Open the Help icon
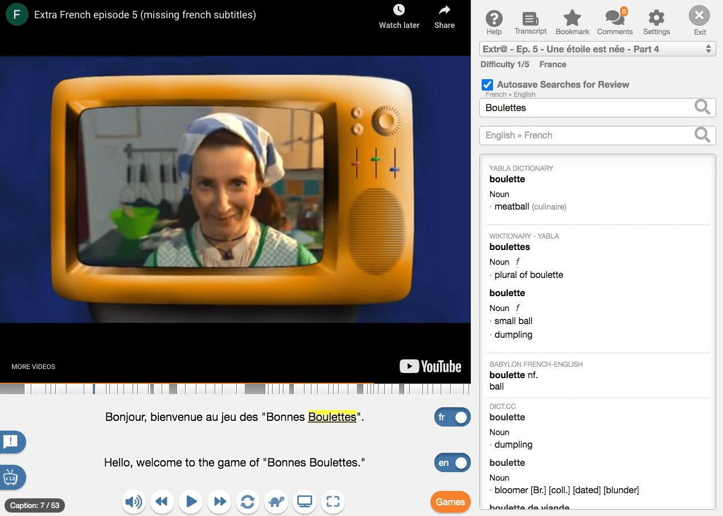Image resolution: width=723 pixels, height=516 pixels. [494, 19]
